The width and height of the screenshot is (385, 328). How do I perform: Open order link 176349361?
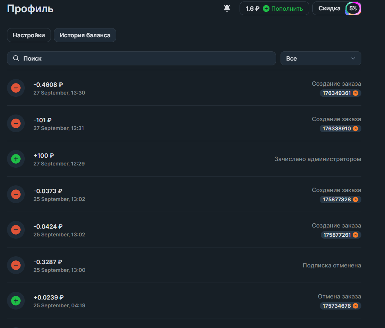pyautogui.click(x=337, y=93)
